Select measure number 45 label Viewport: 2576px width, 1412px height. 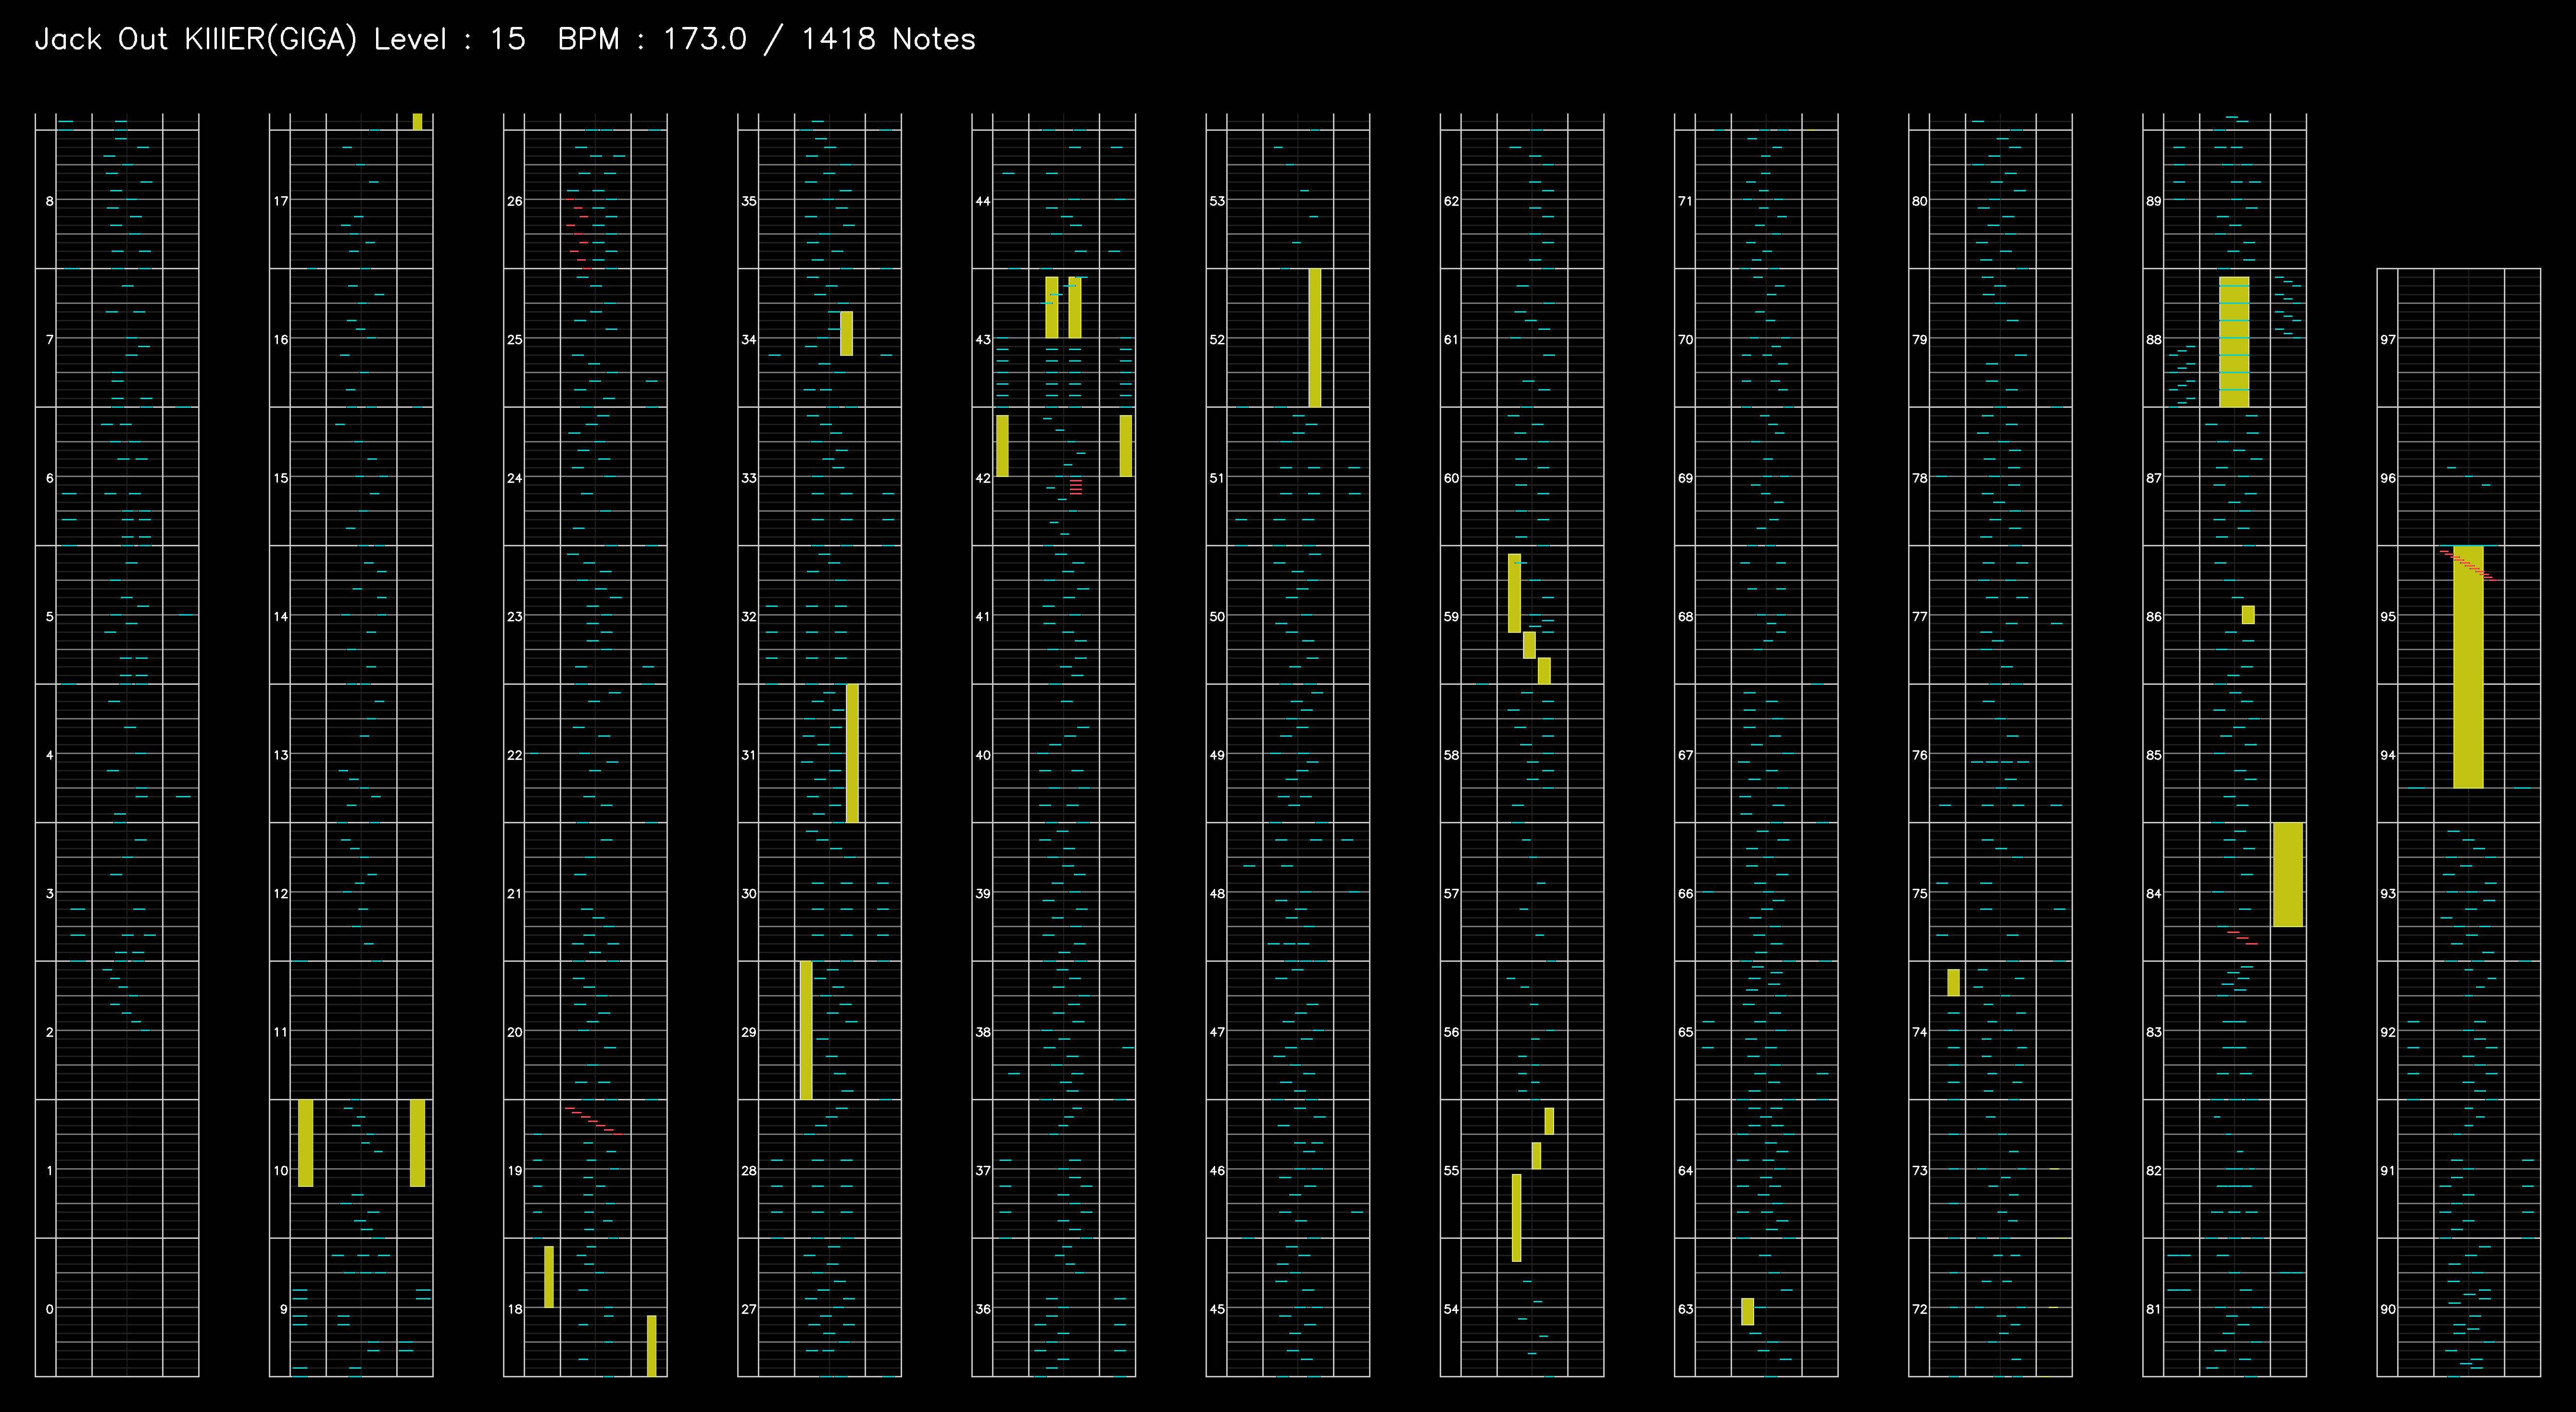point(1216,1309)
